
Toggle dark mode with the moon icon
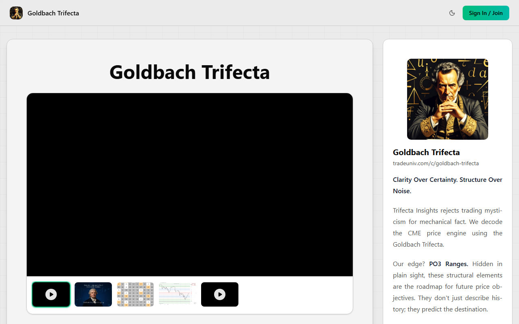452,13
